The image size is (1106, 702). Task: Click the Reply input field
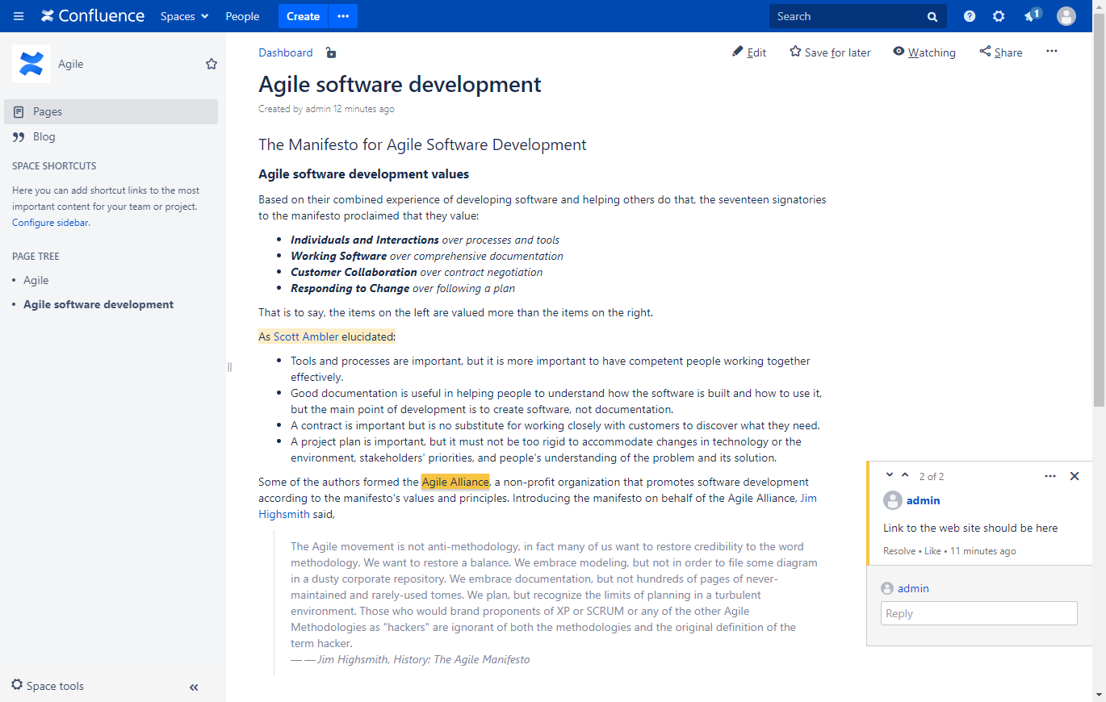click(979, 613)
